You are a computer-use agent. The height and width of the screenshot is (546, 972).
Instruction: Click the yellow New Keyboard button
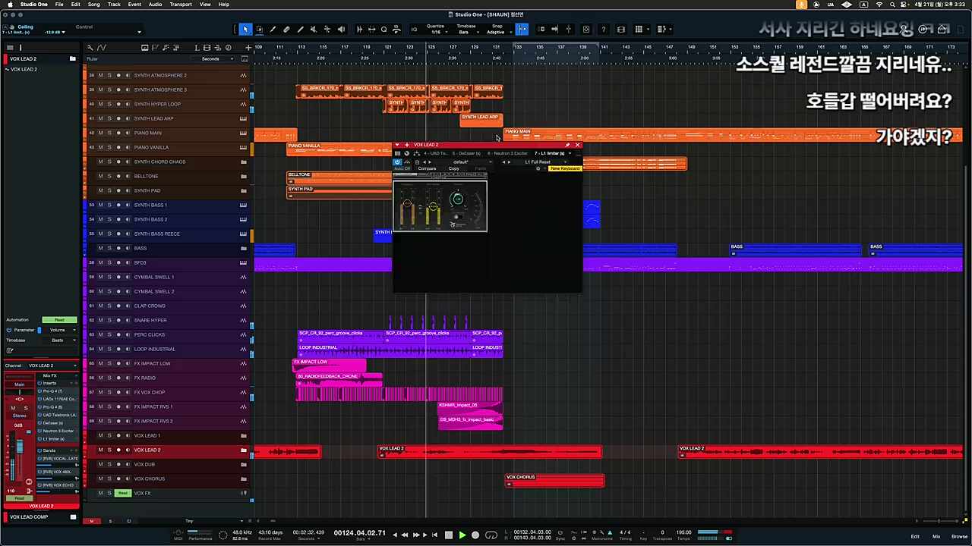(565, 168)
